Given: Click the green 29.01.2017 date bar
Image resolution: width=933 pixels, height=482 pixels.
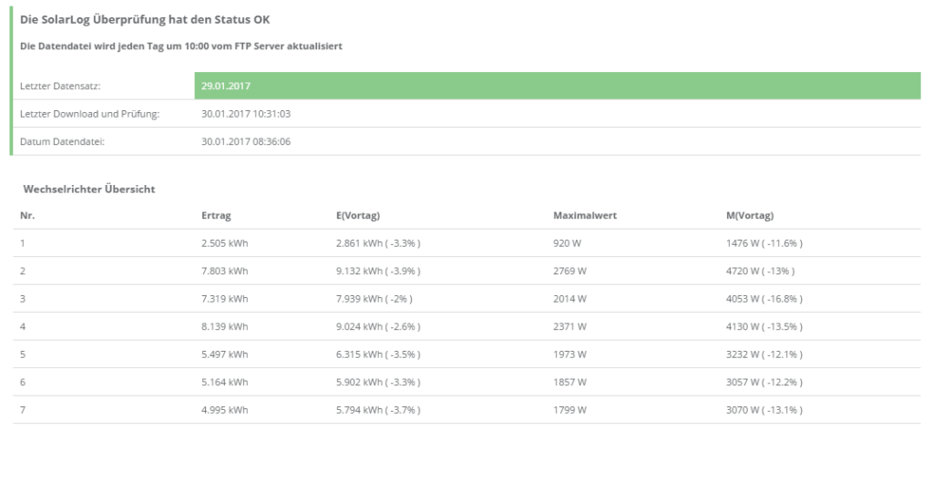Looking at the screenshot, I should pos(557,86).
